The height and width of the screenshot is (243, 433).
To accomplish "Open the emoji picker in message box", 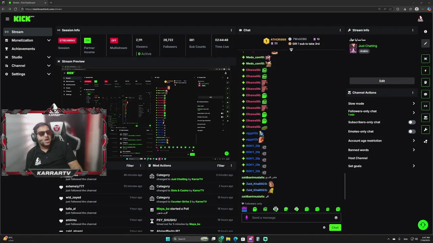I will pyautogui.click(x=336, y=218).
